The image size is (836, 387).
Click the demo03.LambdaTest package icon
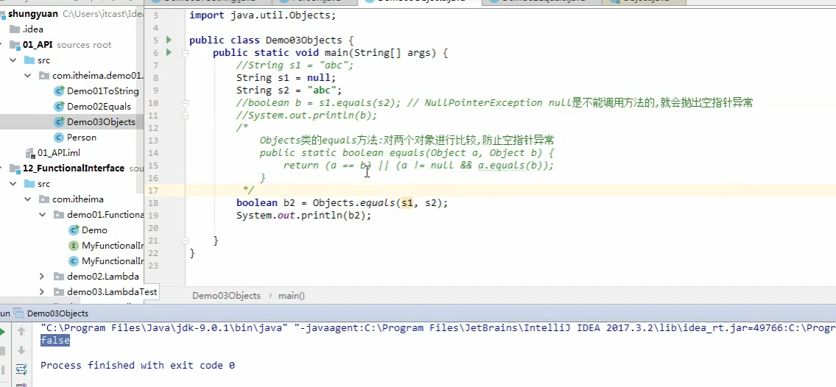click(59, 292)
